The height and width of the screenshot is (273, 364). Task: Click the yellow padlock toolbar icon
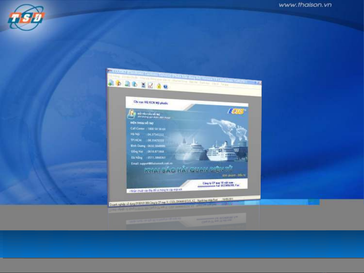click(159, 86)
